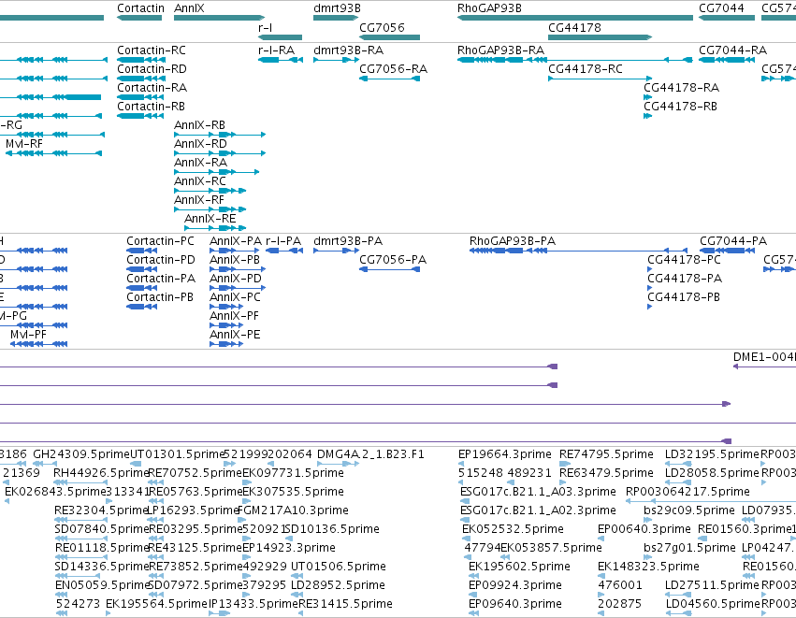Click EST RH44926.5prime

101,473
